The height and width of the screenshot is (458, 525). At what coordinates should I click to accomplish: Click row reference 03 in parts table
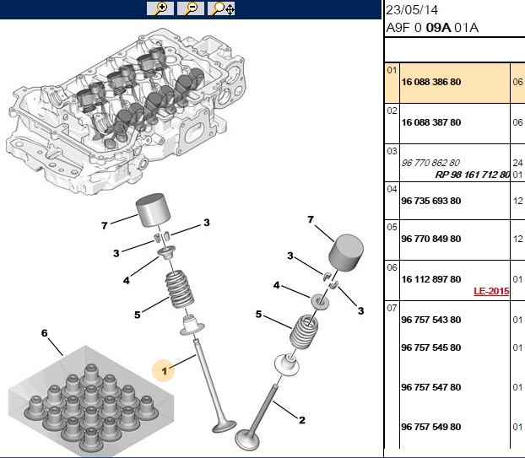coord(392,151)
